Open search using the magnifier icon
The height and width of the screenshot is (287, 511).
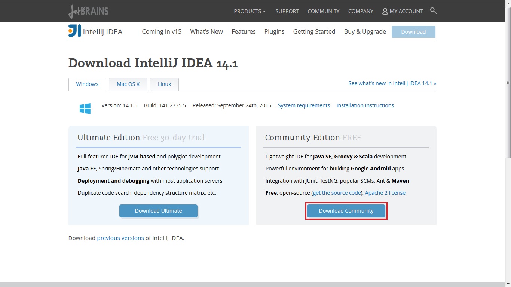tap(433, 11)
